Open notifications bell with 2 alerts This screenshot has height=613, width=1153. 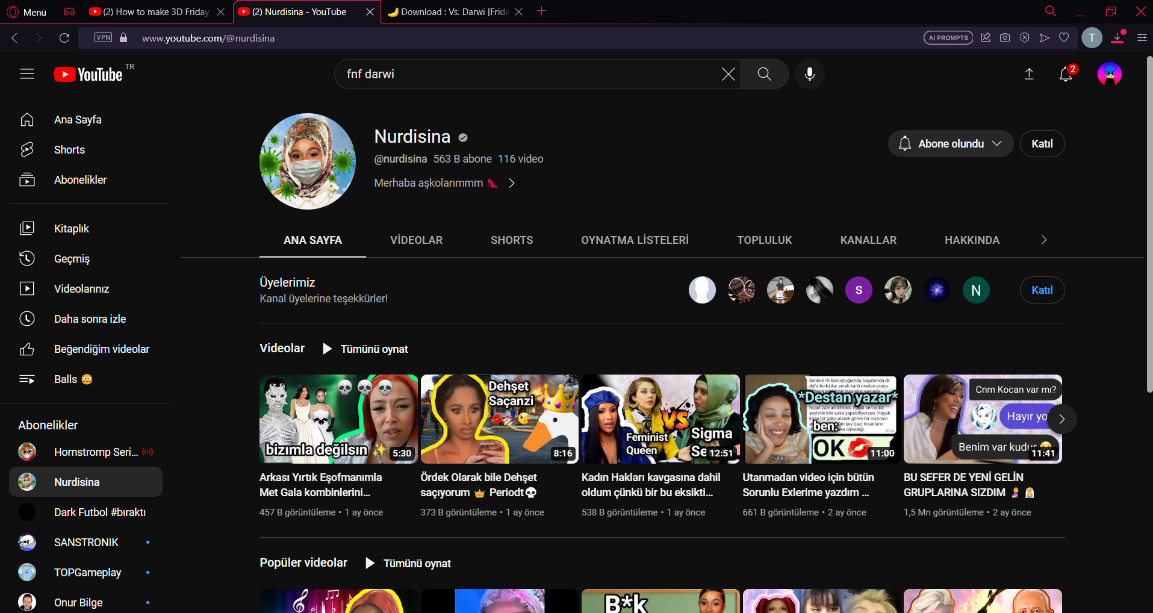coord(1066,74)
